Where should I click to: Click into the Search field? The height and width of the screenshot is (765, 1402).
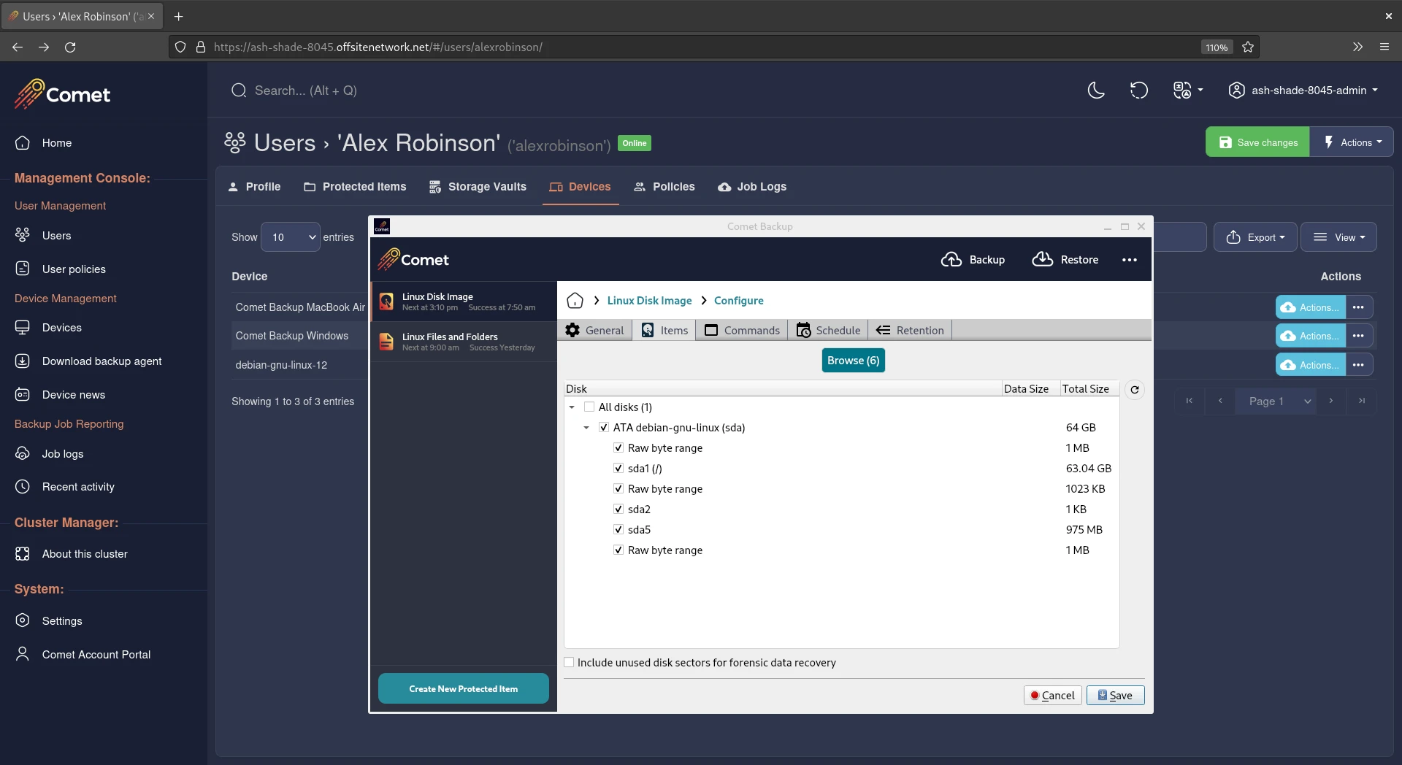(x=306, y=91)
